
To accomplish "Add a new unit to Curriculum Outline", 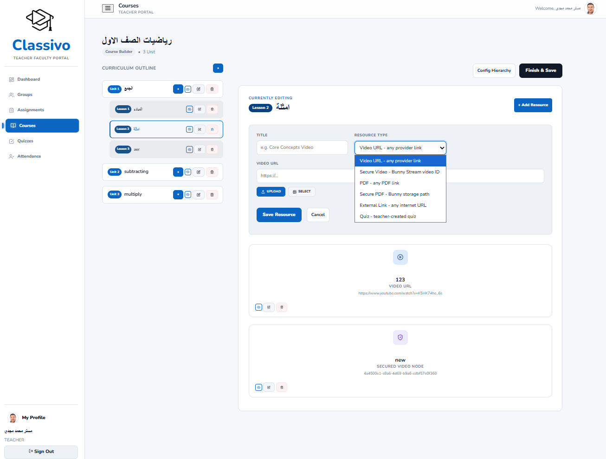I will point(218,68).
